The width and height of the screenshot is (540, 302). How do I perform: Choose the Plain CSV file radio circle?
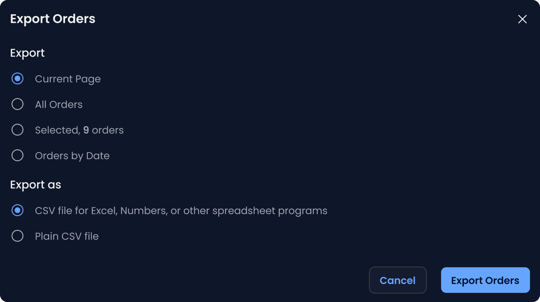(18, 236)
